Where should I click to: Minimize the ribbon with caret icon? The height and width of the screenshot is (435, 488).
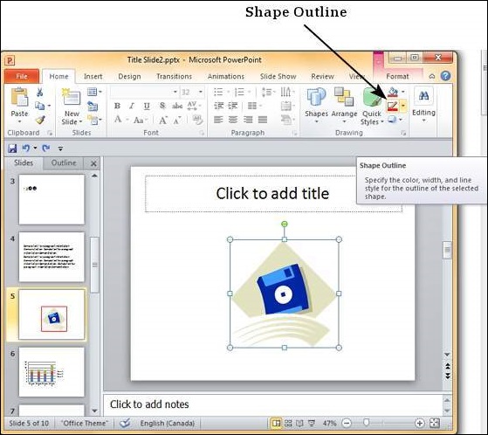pyautogui.click(x=432, y=76)
